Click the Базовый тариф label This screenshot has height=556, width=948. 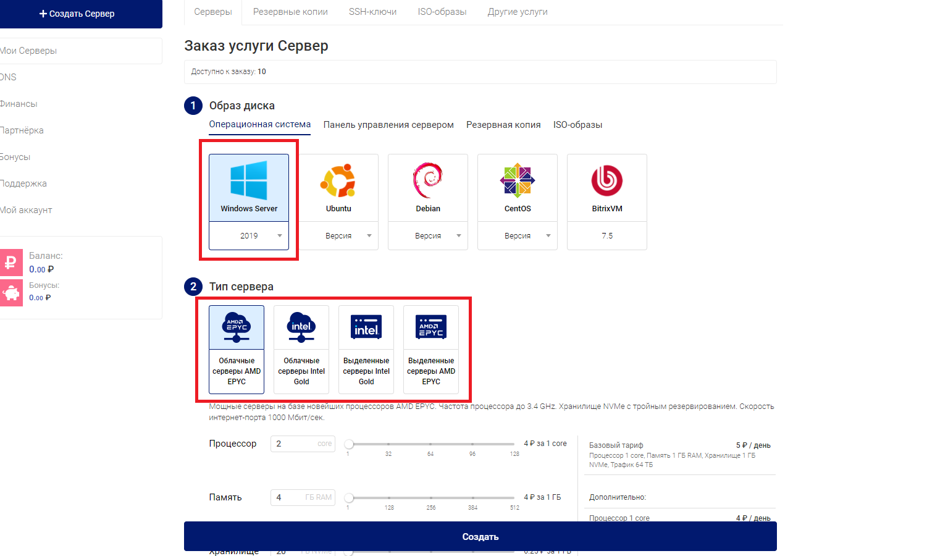(x=616, y=445)
